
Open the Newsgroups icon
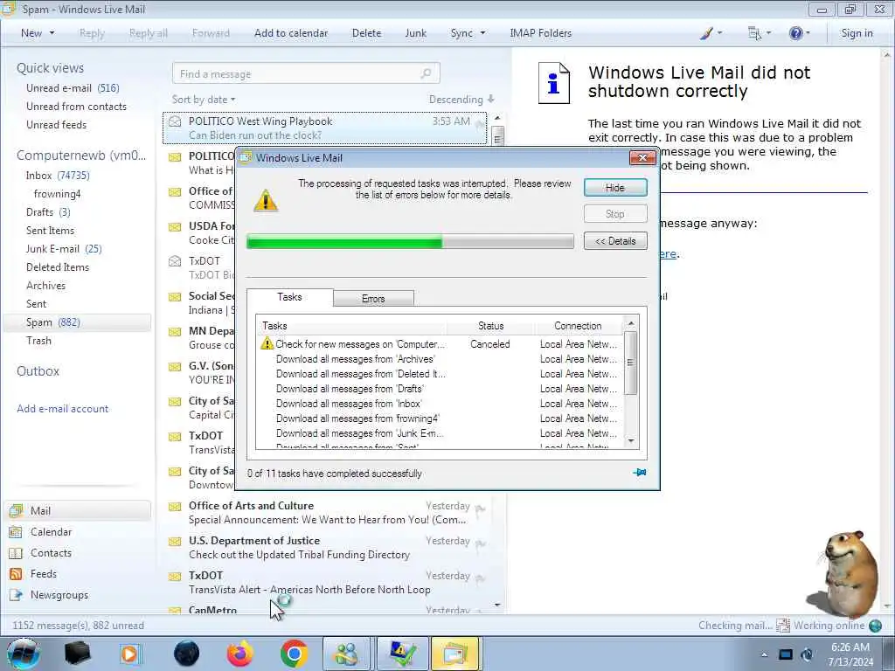pos(16,594)
